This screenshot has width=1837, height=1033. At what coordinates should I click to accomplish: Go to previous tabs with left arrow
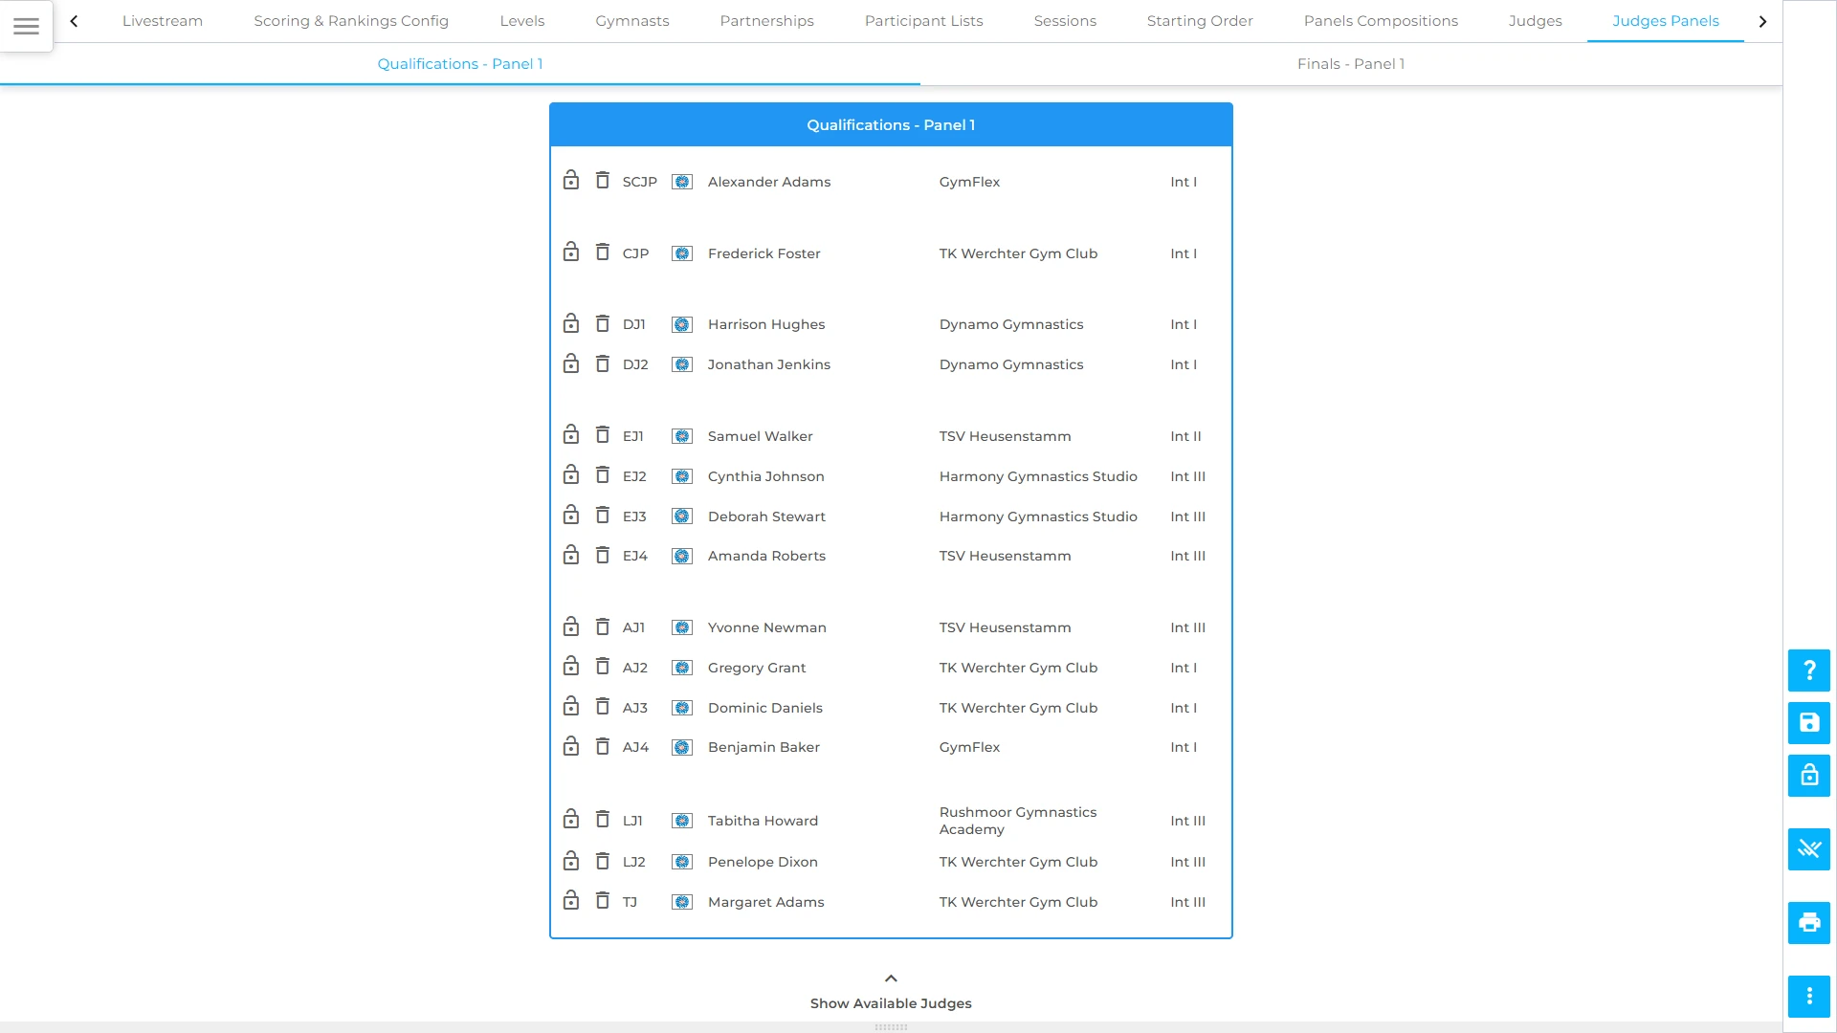coord(74,21)
